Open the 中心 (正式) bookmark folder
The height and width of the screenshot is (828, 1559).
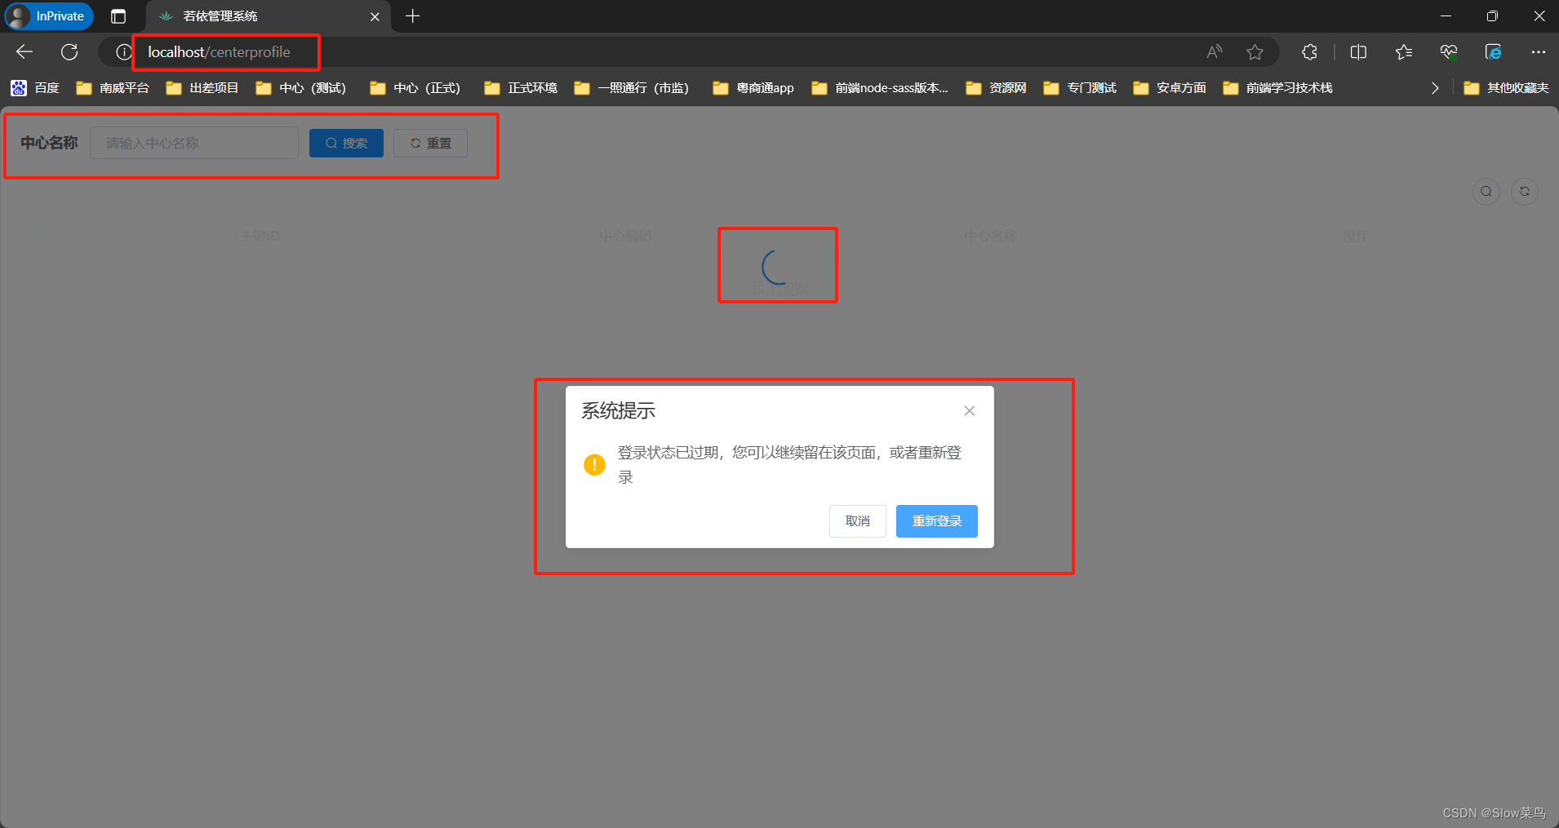pyautogui.click(x=415, y=88)
